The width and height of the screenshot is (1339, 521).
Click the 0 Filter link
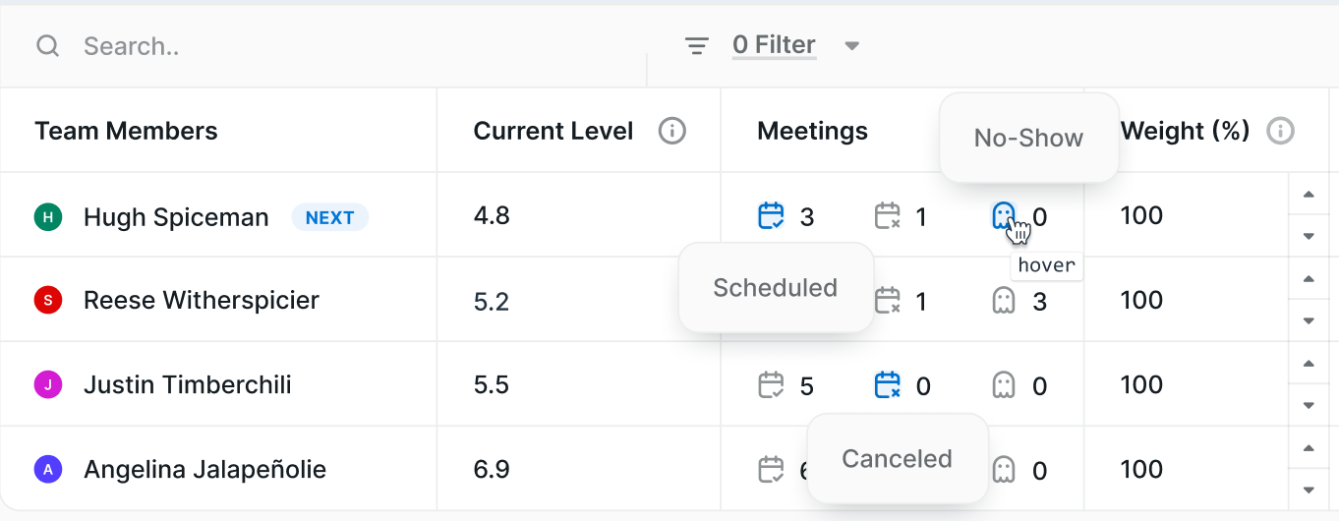coord(774,45)
